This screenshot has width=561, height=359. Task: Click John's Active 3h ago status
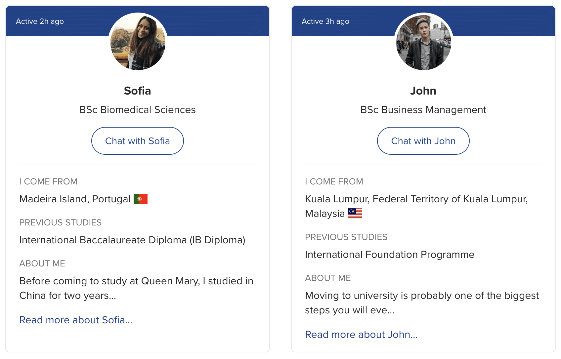click(325, 21)
